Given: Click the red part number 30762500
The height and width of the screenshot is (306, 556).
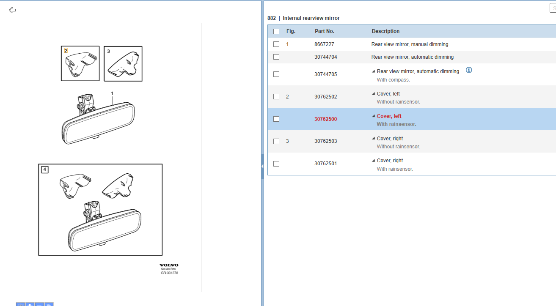Looking at the screenshot, I should 326,119.
